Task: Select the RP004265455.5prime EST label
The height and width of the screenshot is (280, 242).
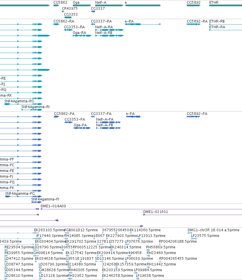Action: (x=178, y=259)
